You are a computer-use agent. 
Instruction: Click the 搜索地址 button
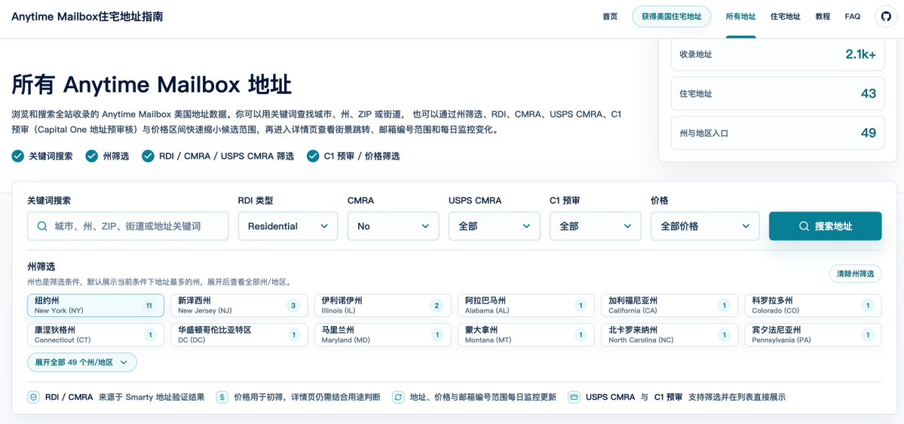(825, 227)
